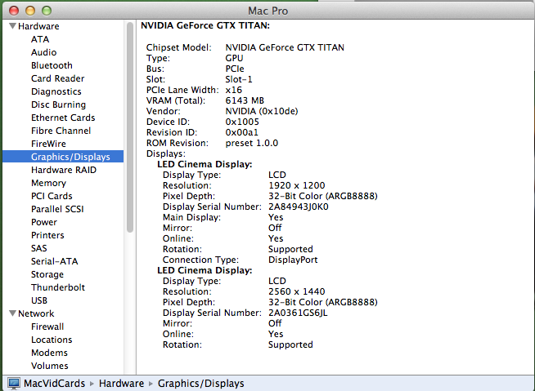The image size is (535, 391).
Task: Click the Mac Pro window title
Action: (x=267, y=11)
